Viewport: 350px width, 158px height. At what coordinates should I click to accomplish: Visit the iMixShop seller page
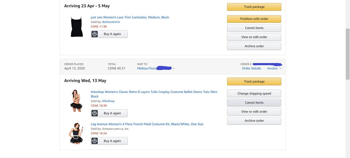[108, 101]
